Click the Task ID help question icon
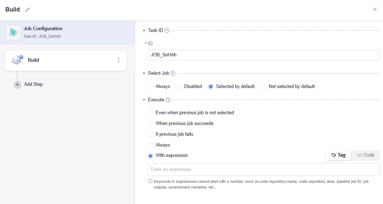The width and height of the screenshot is (383, 204). pos(167,31)
